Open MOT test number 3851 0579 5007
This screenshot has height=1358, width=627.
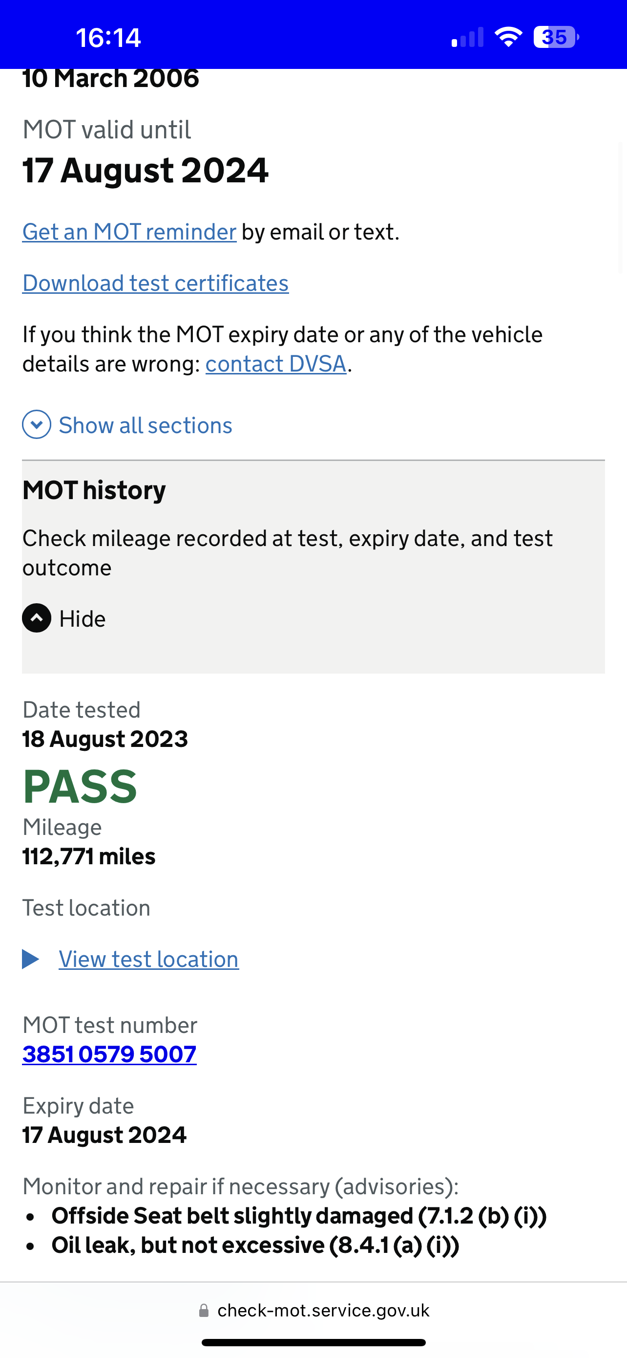[x=109, y=1054]
